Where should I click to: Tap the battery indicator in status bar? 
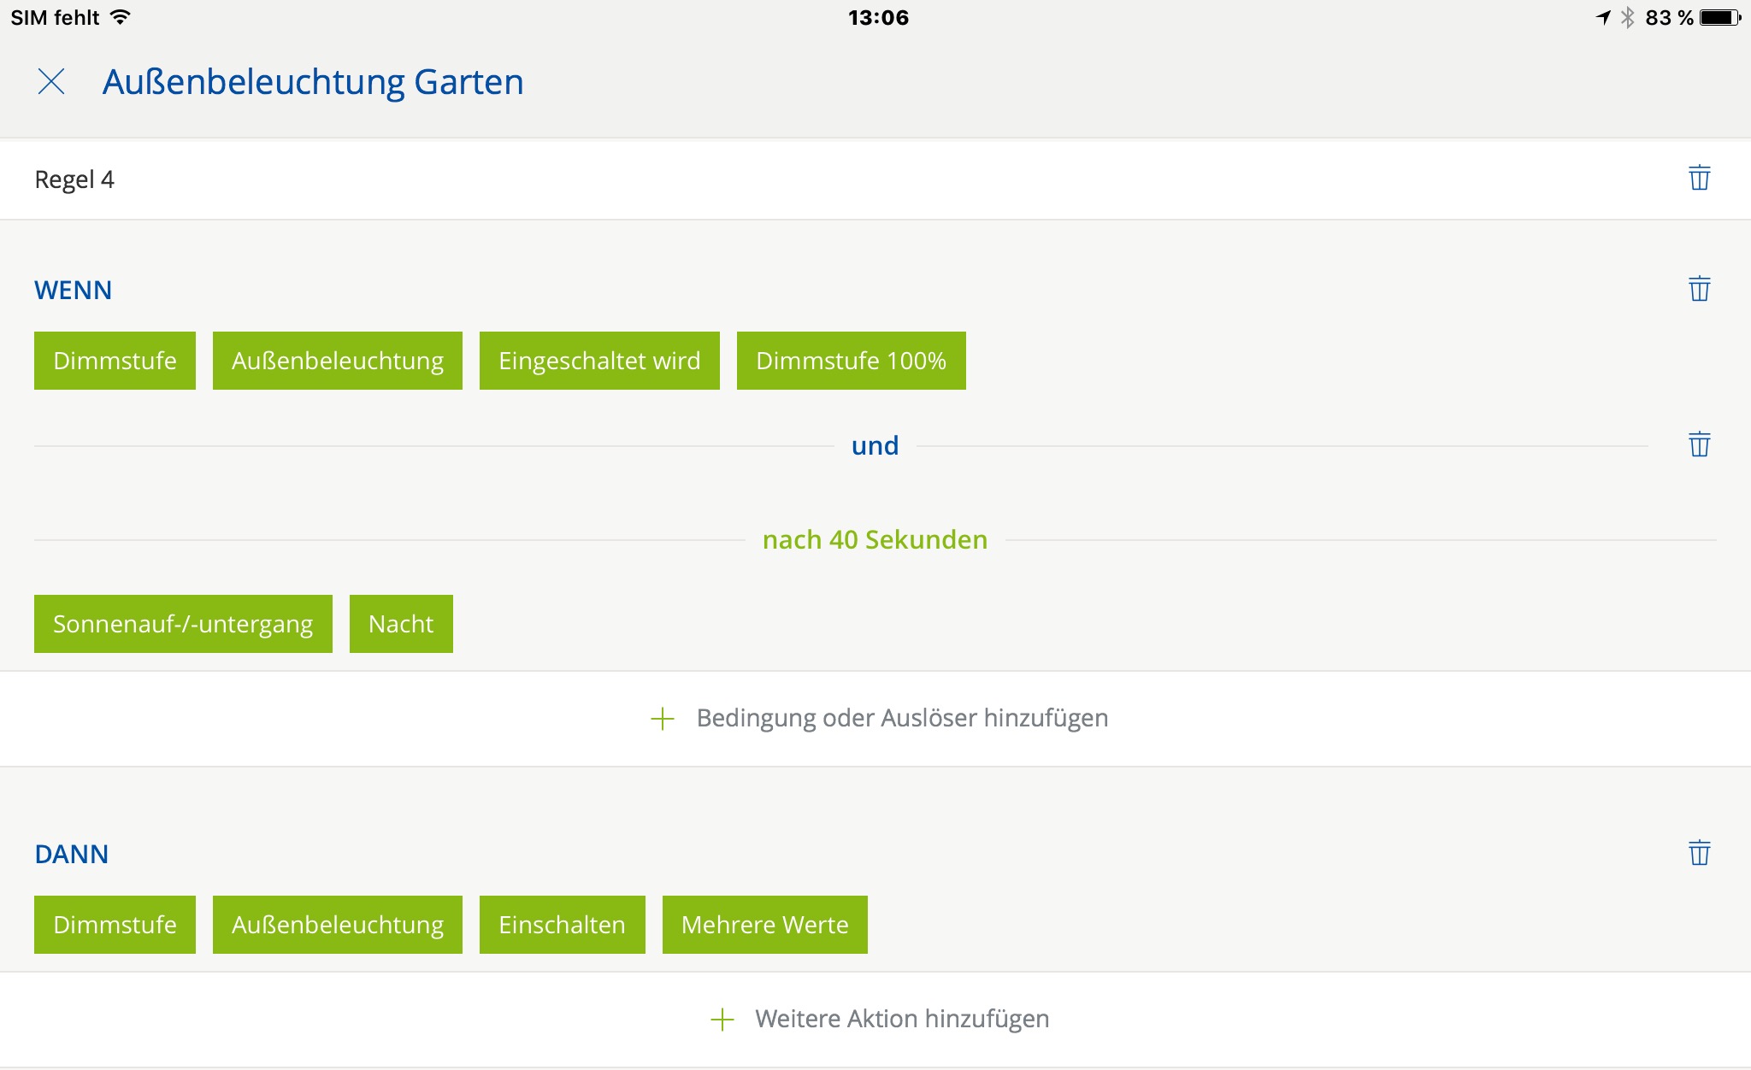(x=1719, y=18)
